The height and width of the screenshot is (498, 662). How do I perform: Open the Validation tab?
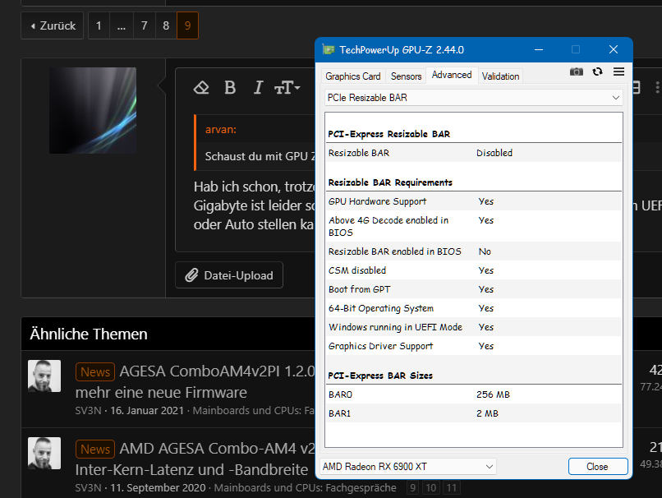(x=500, y=76)
